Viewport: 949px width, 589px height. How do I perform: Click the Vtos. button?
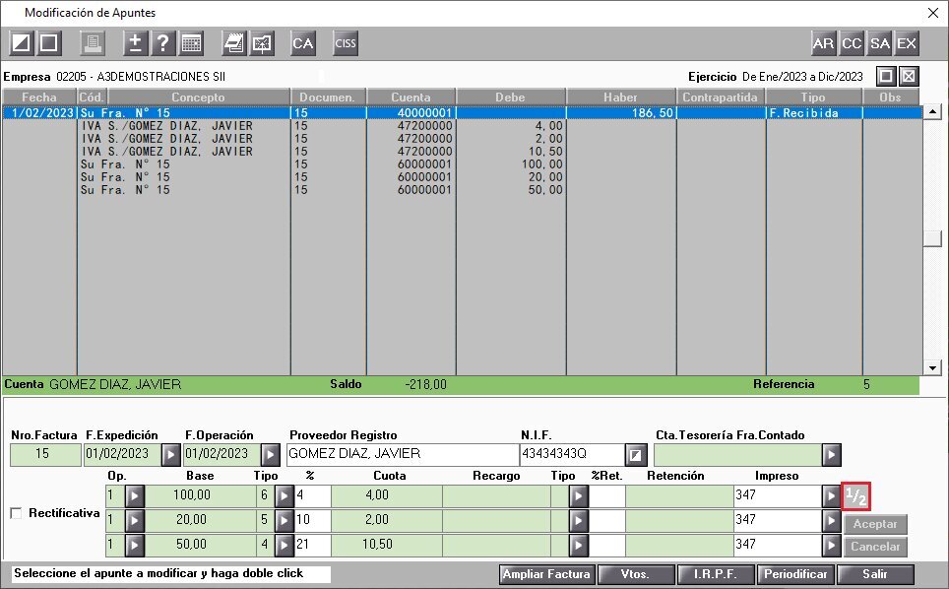(636, 574)
